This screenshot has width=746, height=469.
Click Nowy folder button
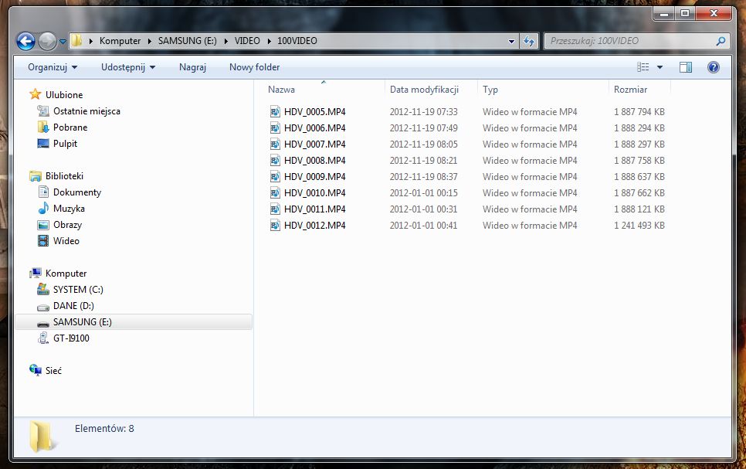[x=254, y=67]
